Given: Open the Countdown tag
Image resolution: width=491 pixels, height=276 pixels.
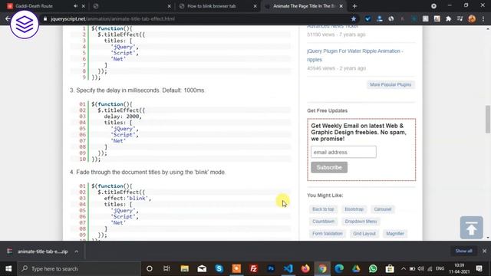Looking at the screenshot, I should (324, 222).
